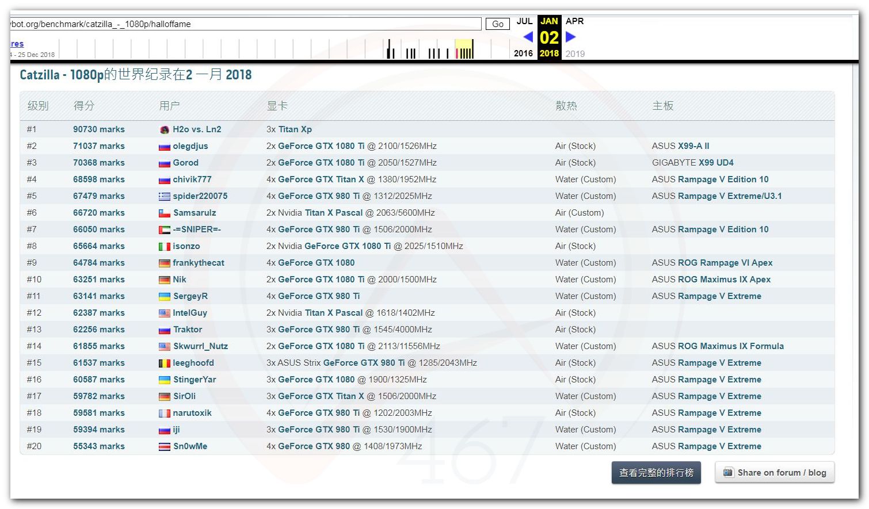Visit Skwurrl_Nutz user profile
Image resolution: width=869 pixels, height=509 pixels.
tap(201, 346)
